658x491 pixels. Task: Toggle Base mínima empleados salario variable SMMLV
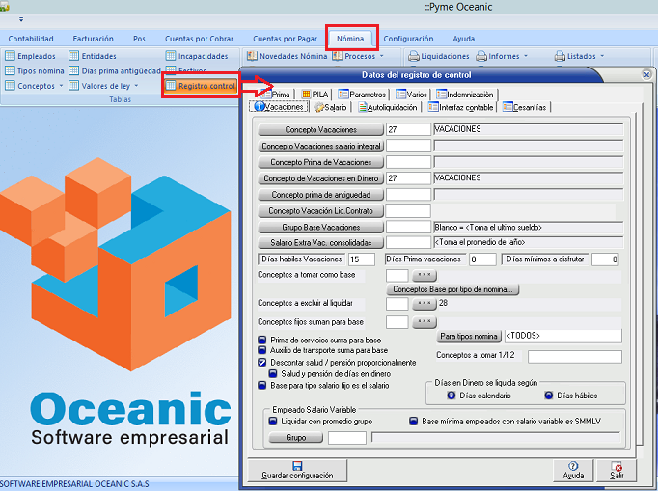413,421
